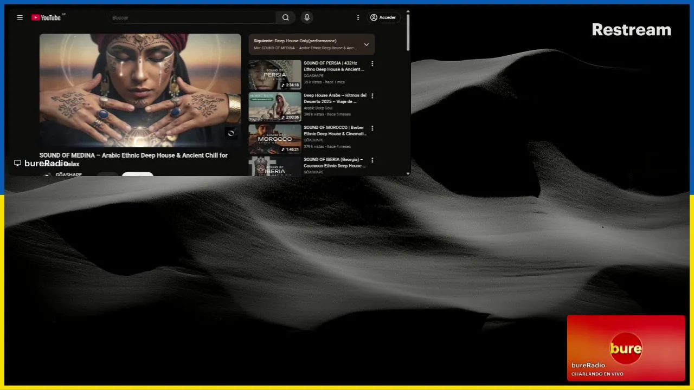
Task: Click the 1:48:21 duration badge
Action: pyautogui.click(x=290, y=149)
